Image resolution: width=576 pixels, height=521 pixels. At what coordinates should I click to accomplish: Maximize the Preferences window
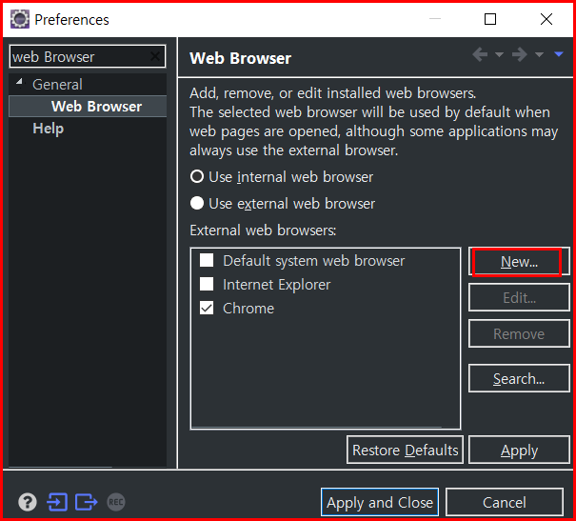(x=490, y=19)
